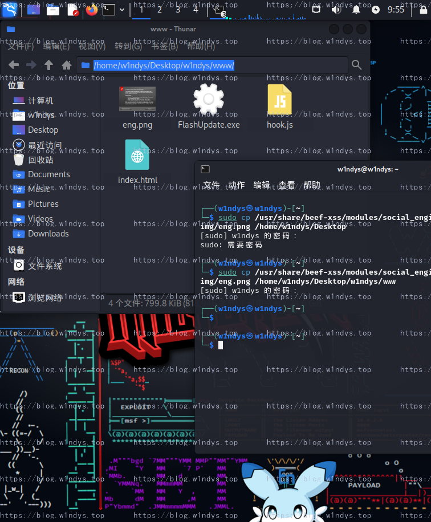Open the 查看 menu in terminal

tap(287, 185)
